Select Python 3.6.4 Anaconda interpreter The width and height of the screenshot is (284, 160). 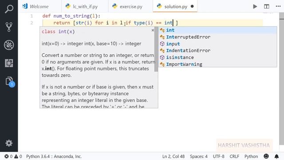(54, 156)
